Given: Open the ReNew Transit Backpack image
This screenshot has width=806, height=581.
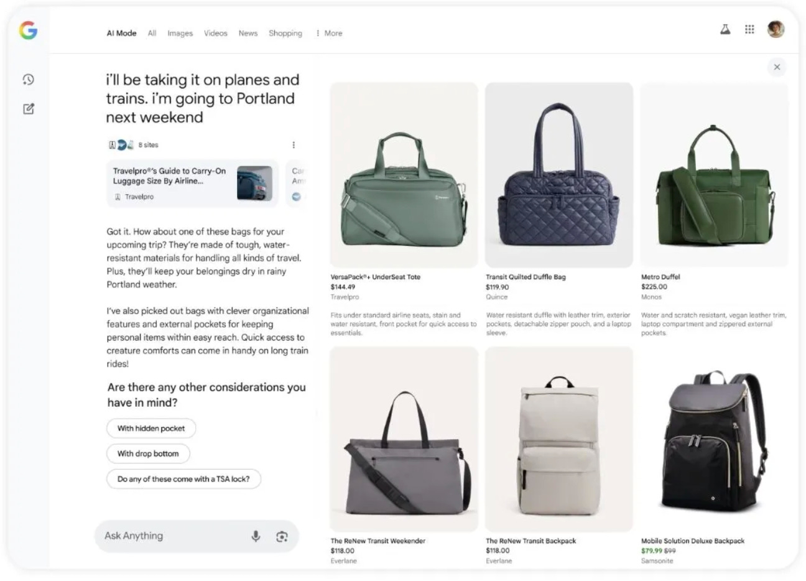Looking at the screenshot, I should (559, 439).
